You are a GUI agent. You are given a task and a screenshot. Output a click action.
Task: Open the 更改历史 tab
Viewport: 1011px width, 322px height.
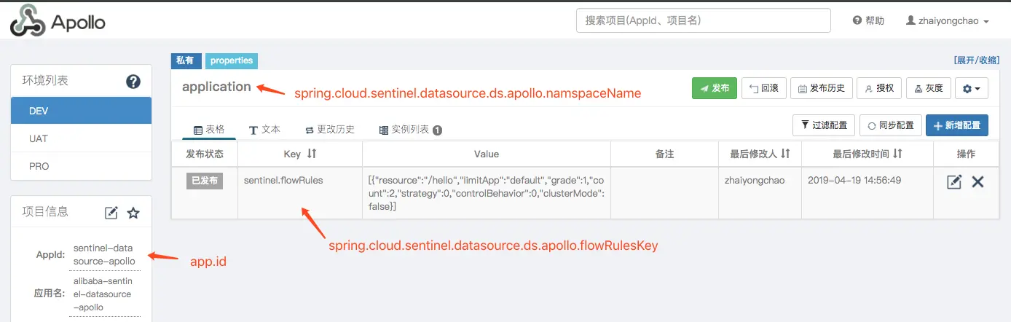click(x=329, y=130)
